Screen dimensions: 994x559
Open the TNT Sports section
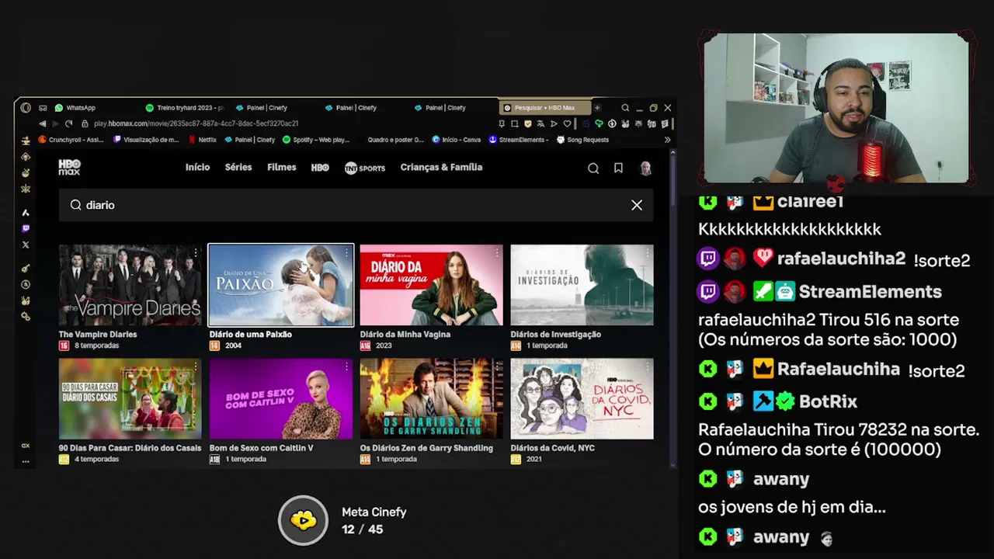pyautogui.click(x=365, y=168)
